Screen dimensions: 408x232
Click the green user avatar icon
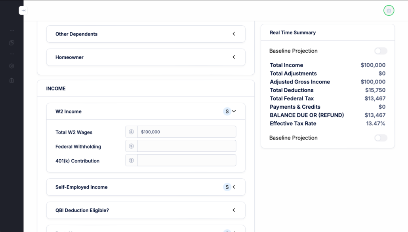tap(389, 11)
